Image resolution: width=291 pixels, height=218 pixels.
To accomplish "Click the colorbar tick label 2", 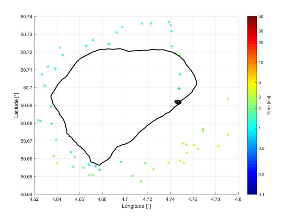I will coord(259,109).
